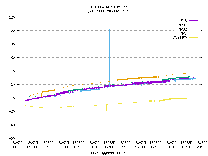The height and width of the screenshot is (156, 208).
Task: Click the x-axis tick label '15:00'
Action: (124, 147)
